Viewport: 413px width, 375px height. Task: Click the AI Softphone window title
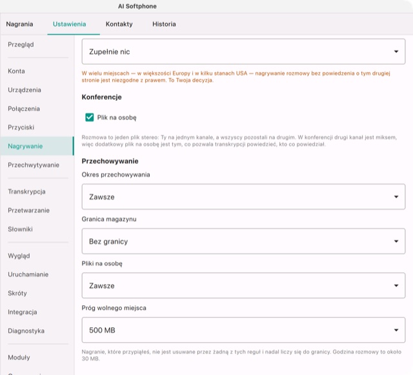point(137,6)
